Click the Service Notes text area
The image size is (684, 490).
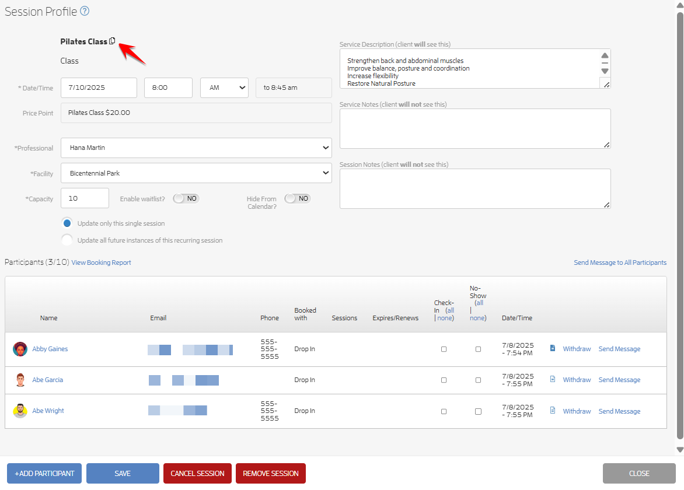click(475, 128)
